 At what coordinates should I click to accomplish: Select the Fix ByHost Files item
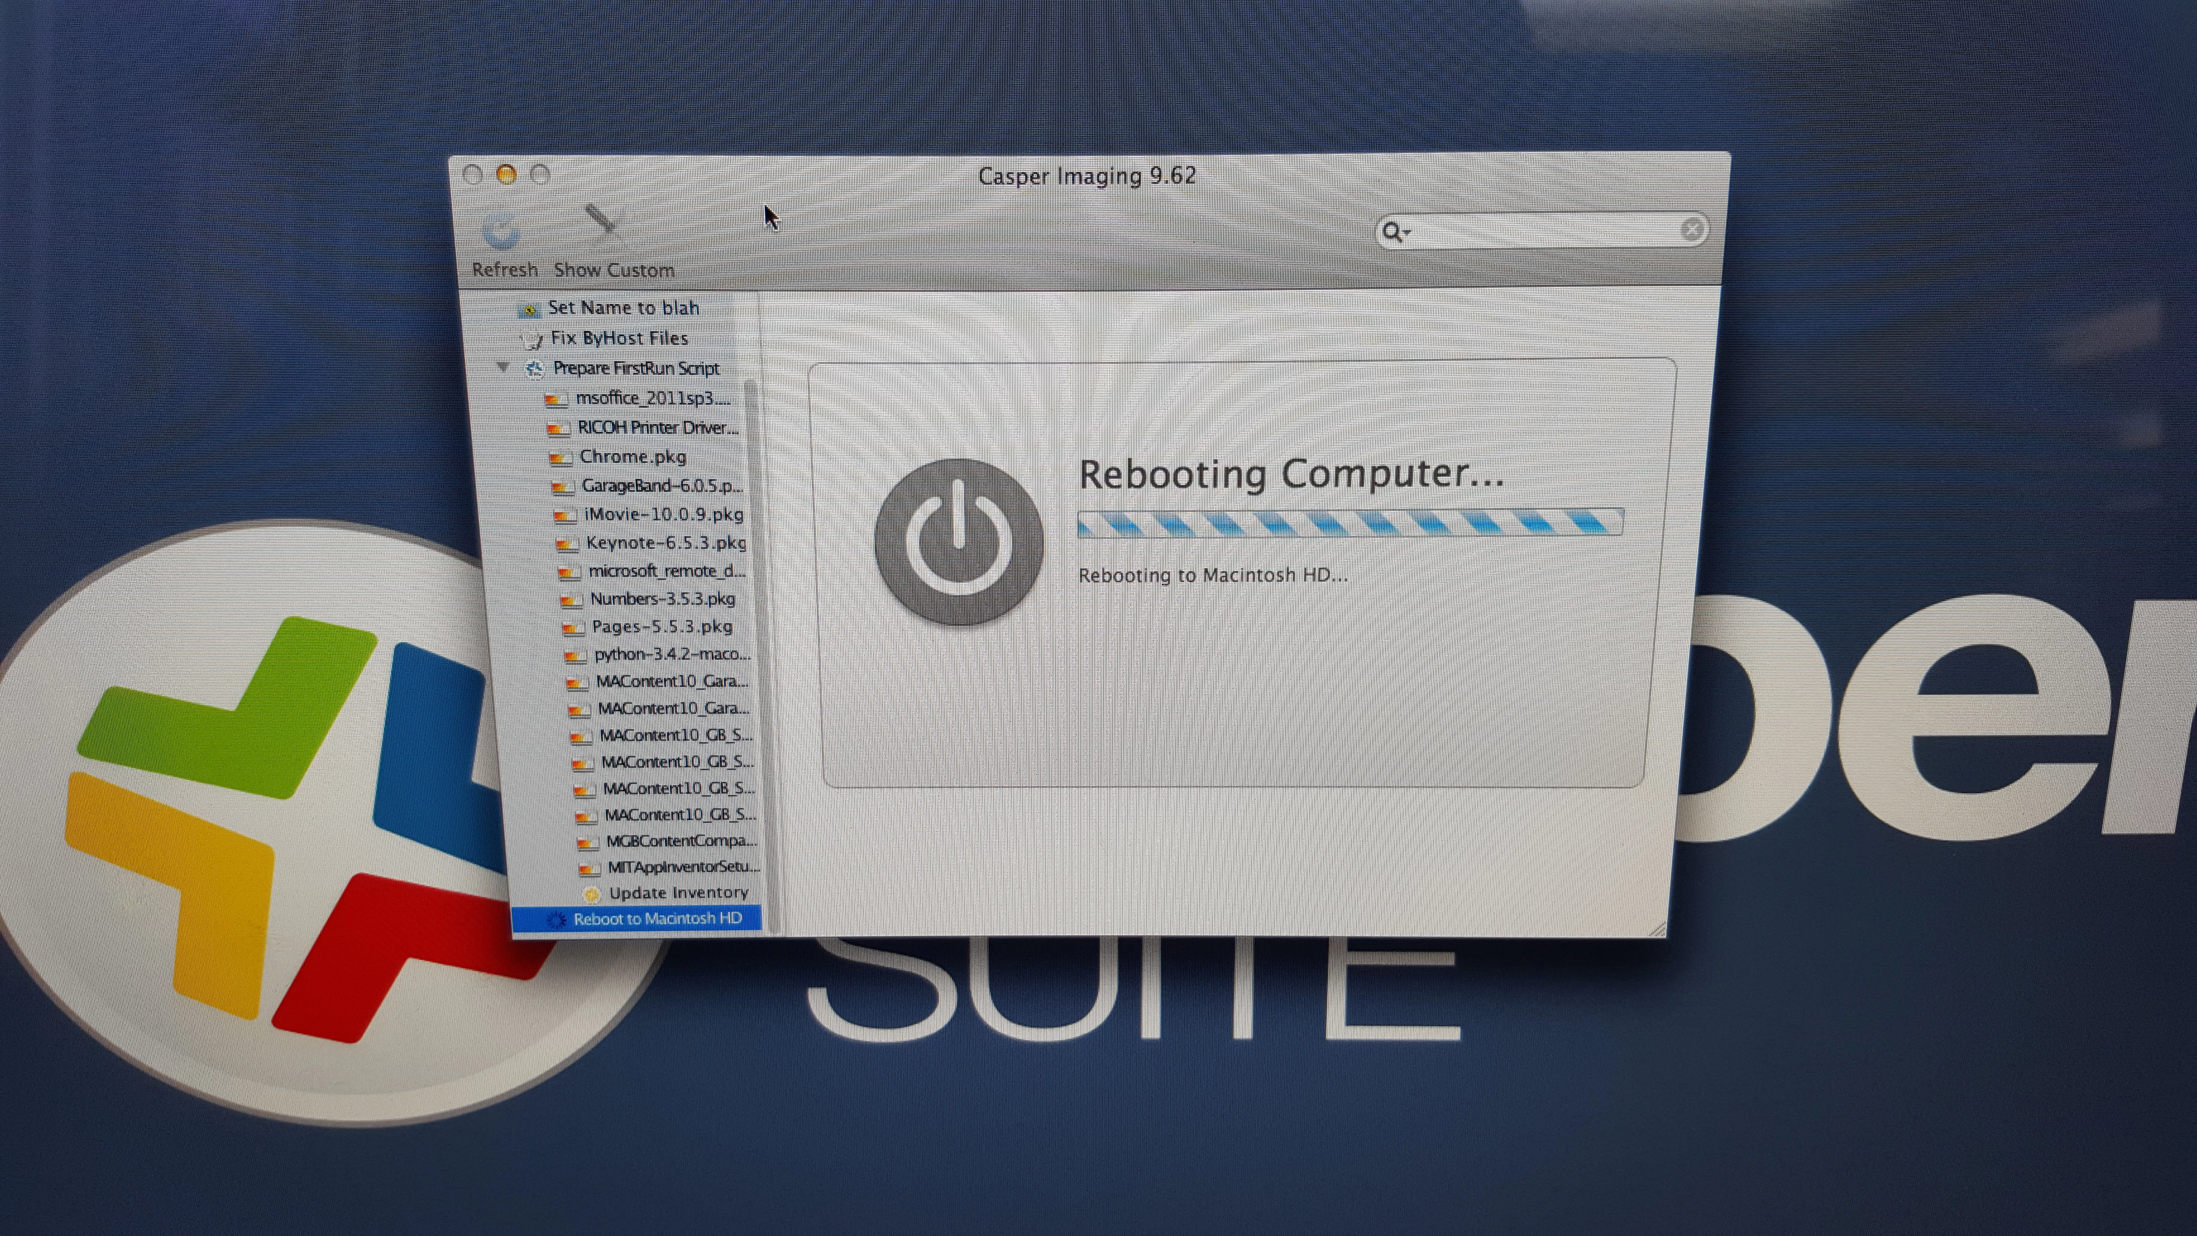(619, 339)
